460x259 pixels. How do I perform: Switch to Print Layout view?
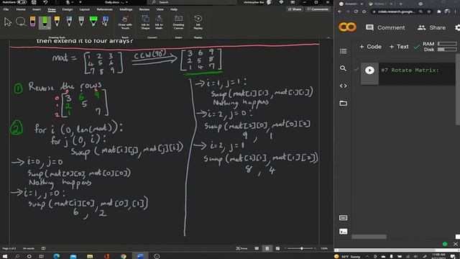[267, 248]
